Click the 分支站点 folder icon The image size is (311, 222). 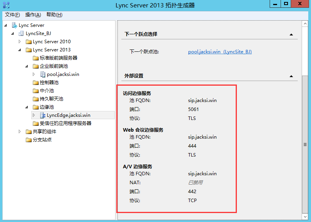28,140
